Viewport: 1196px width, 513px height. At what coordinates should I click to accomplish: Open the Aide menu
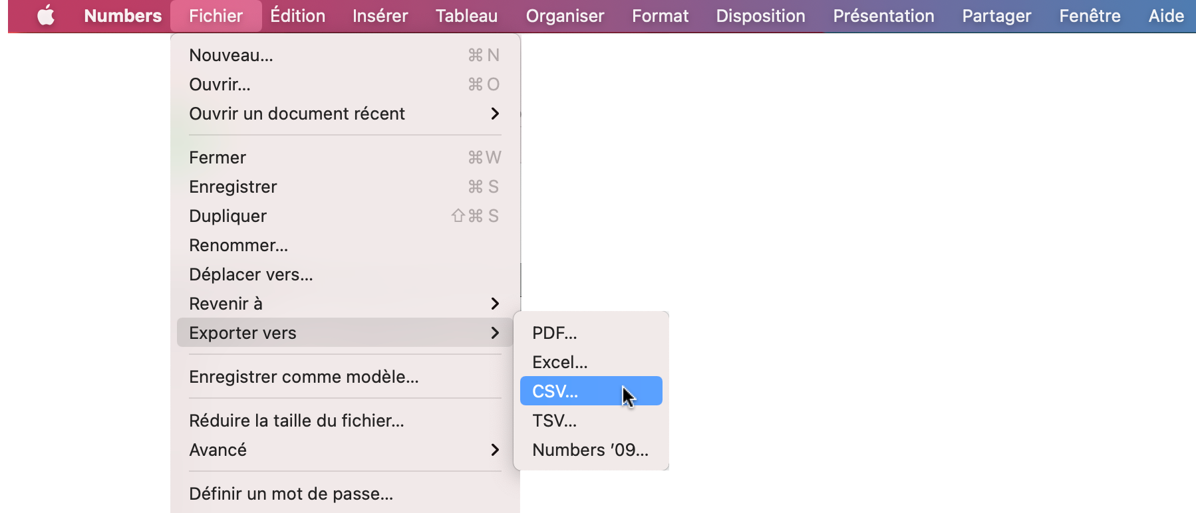(x=1165, y=16)
